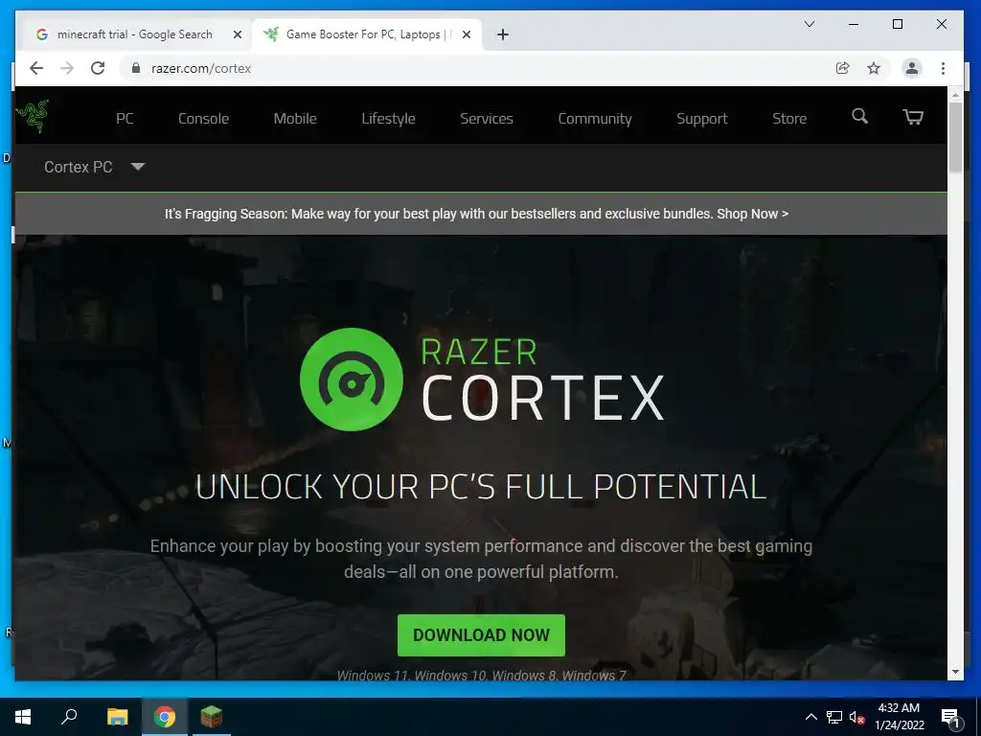Bookmark this page with the star icon

pyautogui.click(x=874, y=68)
